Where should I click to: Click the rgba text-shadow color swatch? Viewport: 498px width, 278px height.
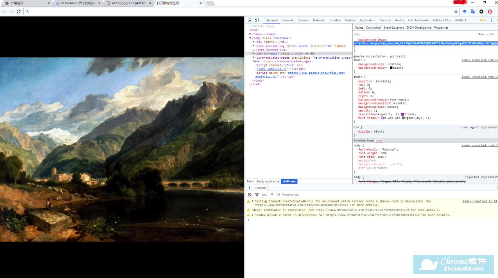click(403, 118)
